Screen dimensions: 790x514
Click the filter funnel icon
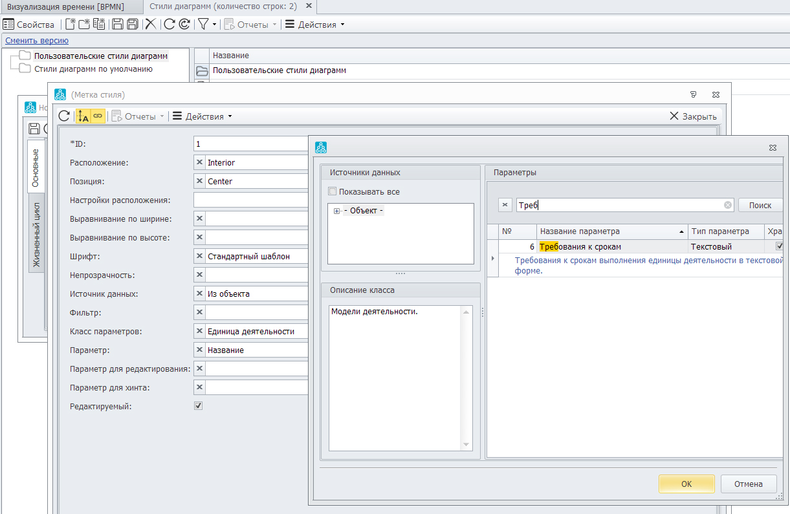pos(203,25)
